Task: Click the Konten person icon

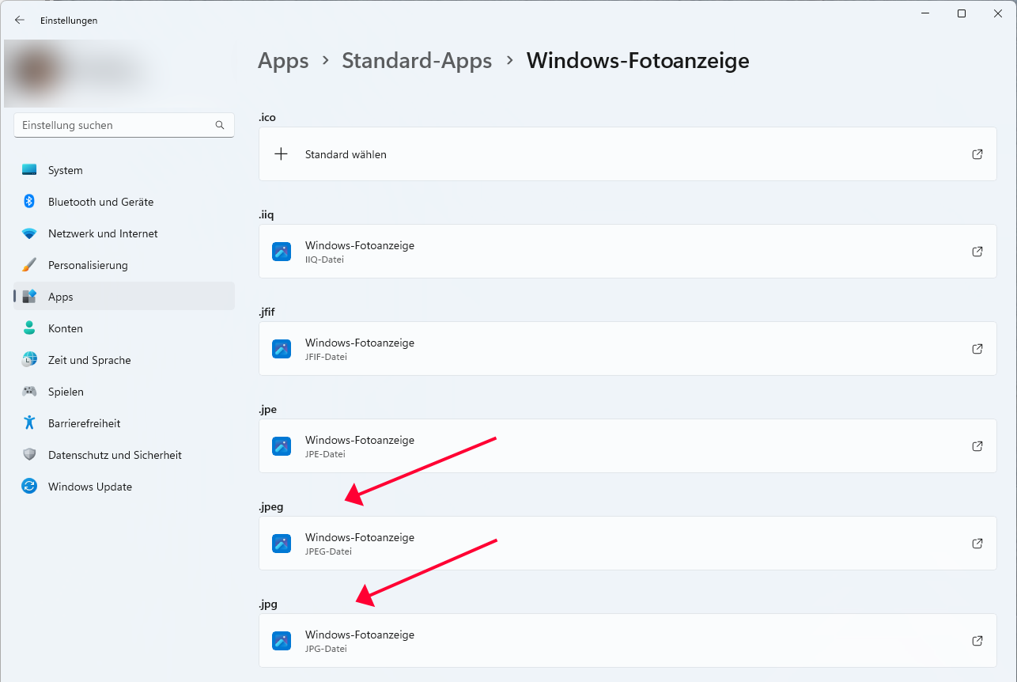Action: point(29,328)
